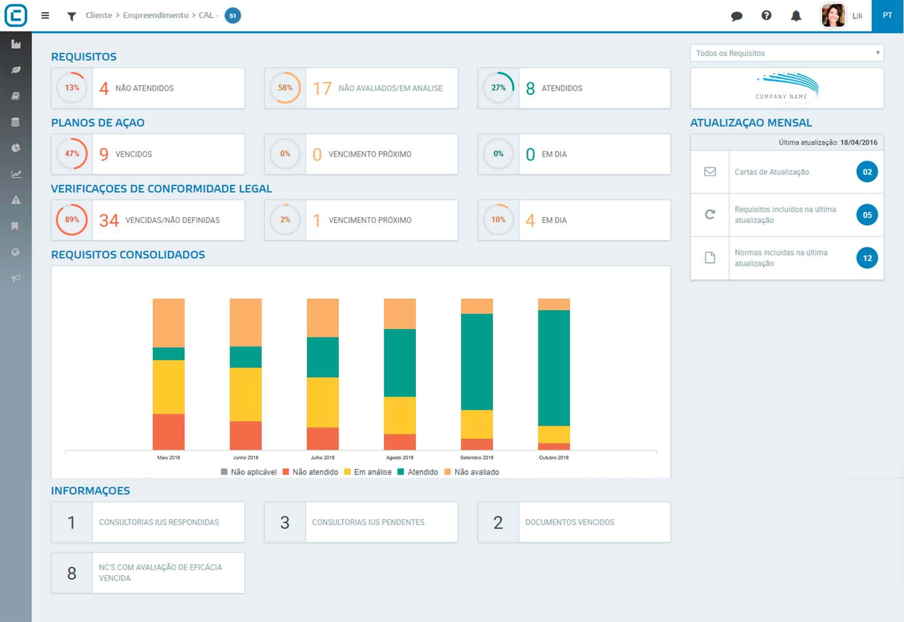Viewport: 904px width, 622px height.
Task: Open the book icon in sidebar
Action: tap(16, 96)
